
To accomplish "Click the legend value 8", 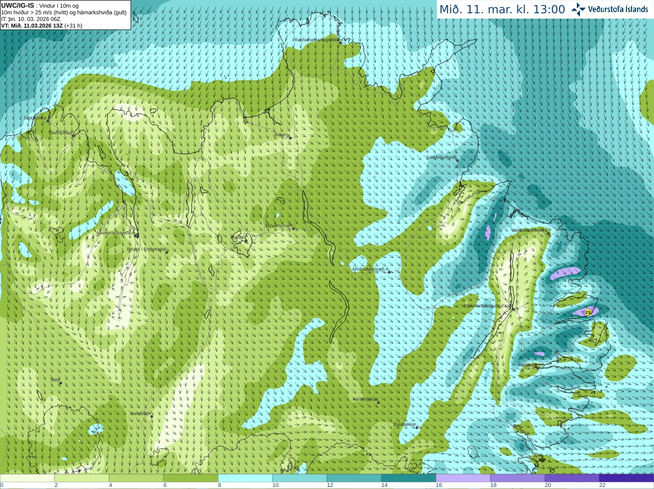I will tap(219, 485).
